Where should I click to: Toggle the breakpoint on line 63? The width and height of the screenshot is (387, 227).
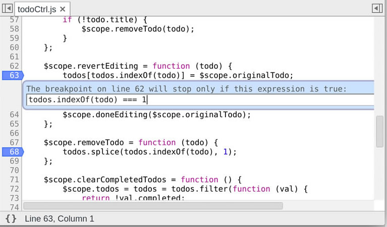(13, 75)
